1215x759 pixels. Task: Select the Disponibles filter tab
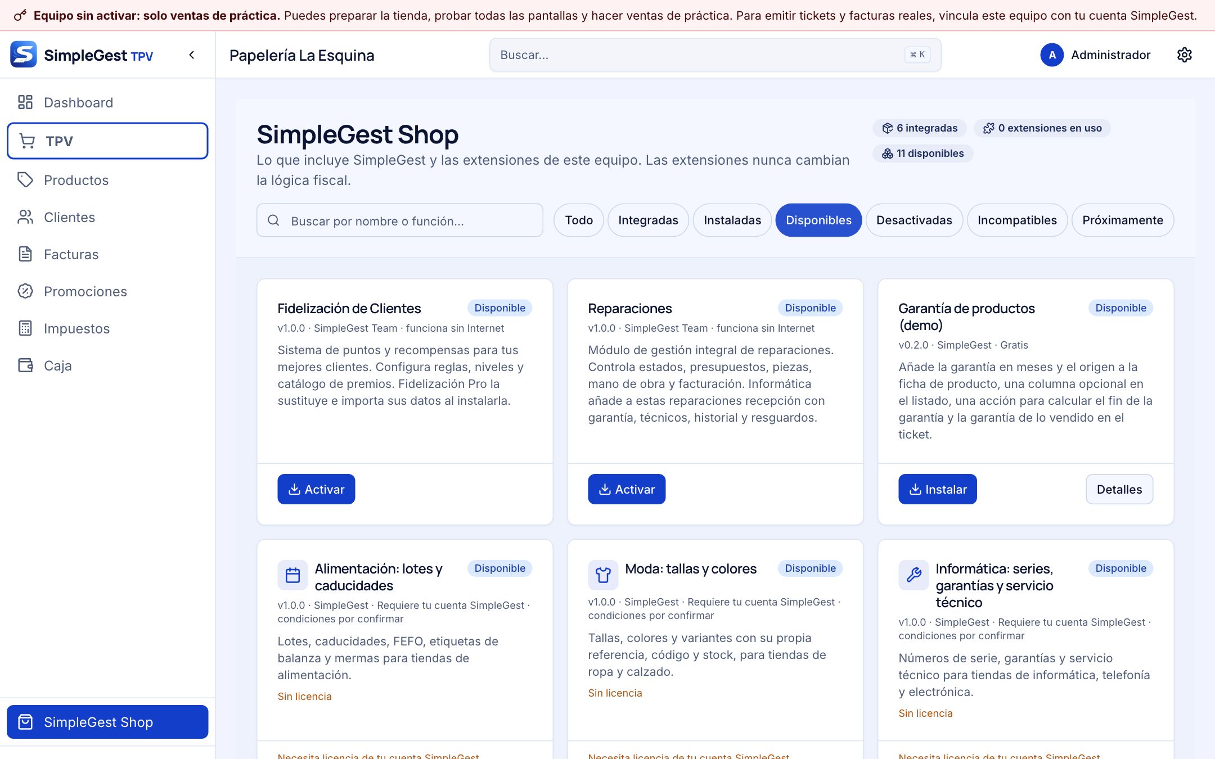(x=818, y=220)
